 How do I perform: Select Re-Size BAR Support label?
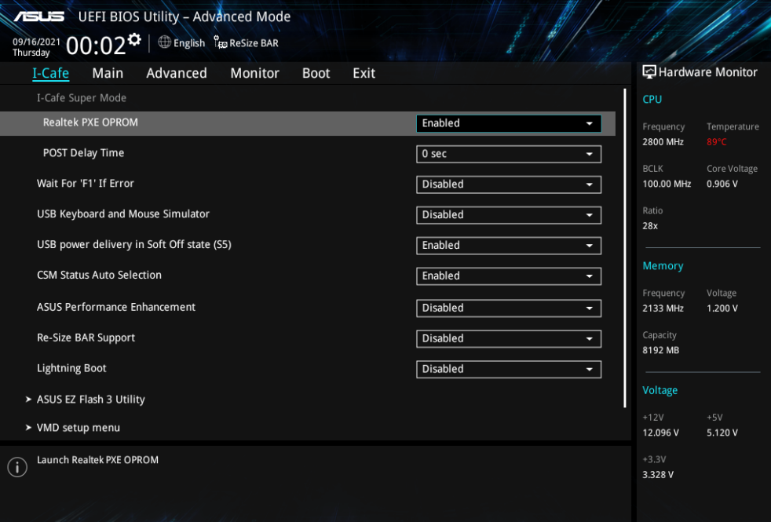click(x=86, y=338)
